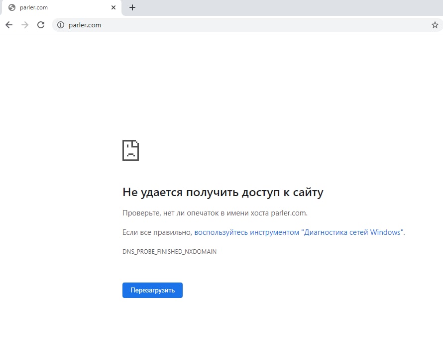View site information icon in address bar
This screenshot has height=356, width=443.
click(60, 25)
